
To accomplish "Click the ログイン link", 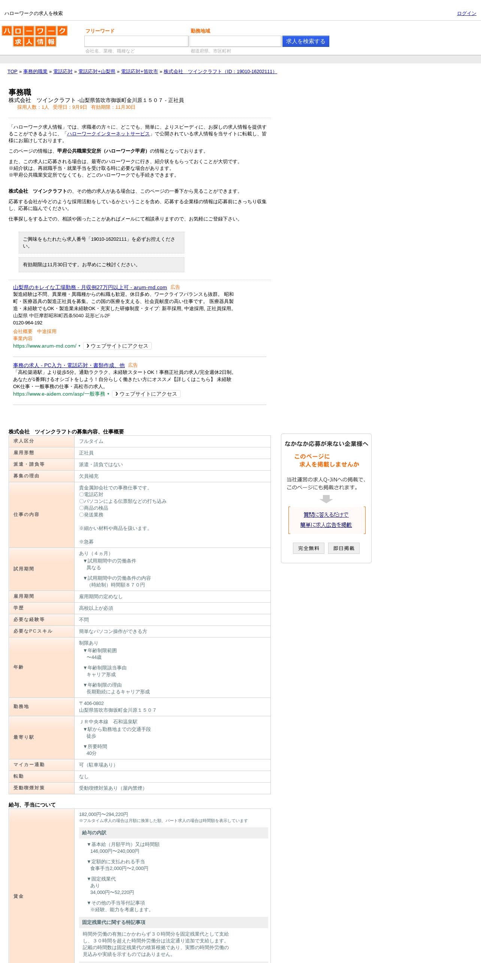I will (466, 13).
